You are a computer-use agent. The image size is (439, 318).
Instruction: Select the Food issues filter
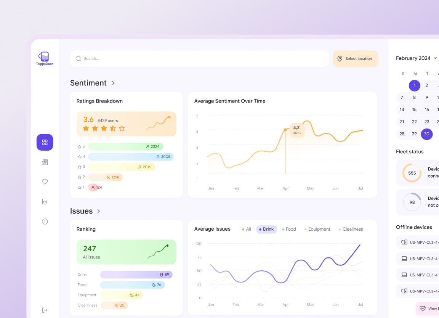click(289, 229)
